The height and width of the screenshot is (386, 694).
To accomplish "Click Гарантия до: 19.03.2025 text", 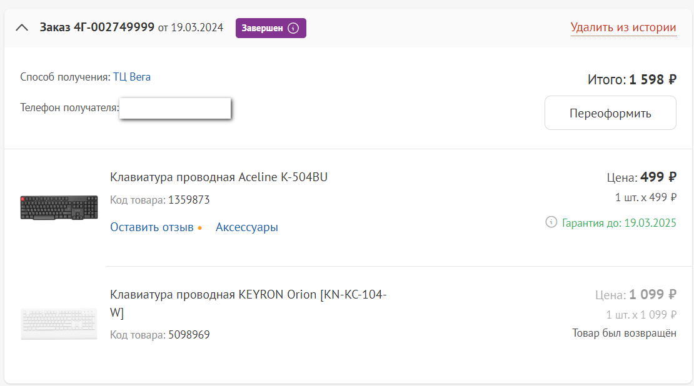I will pyautogui.click(x=619, y=223).
